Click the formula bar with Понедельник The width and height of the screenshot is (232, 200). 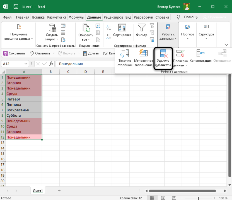86,64
